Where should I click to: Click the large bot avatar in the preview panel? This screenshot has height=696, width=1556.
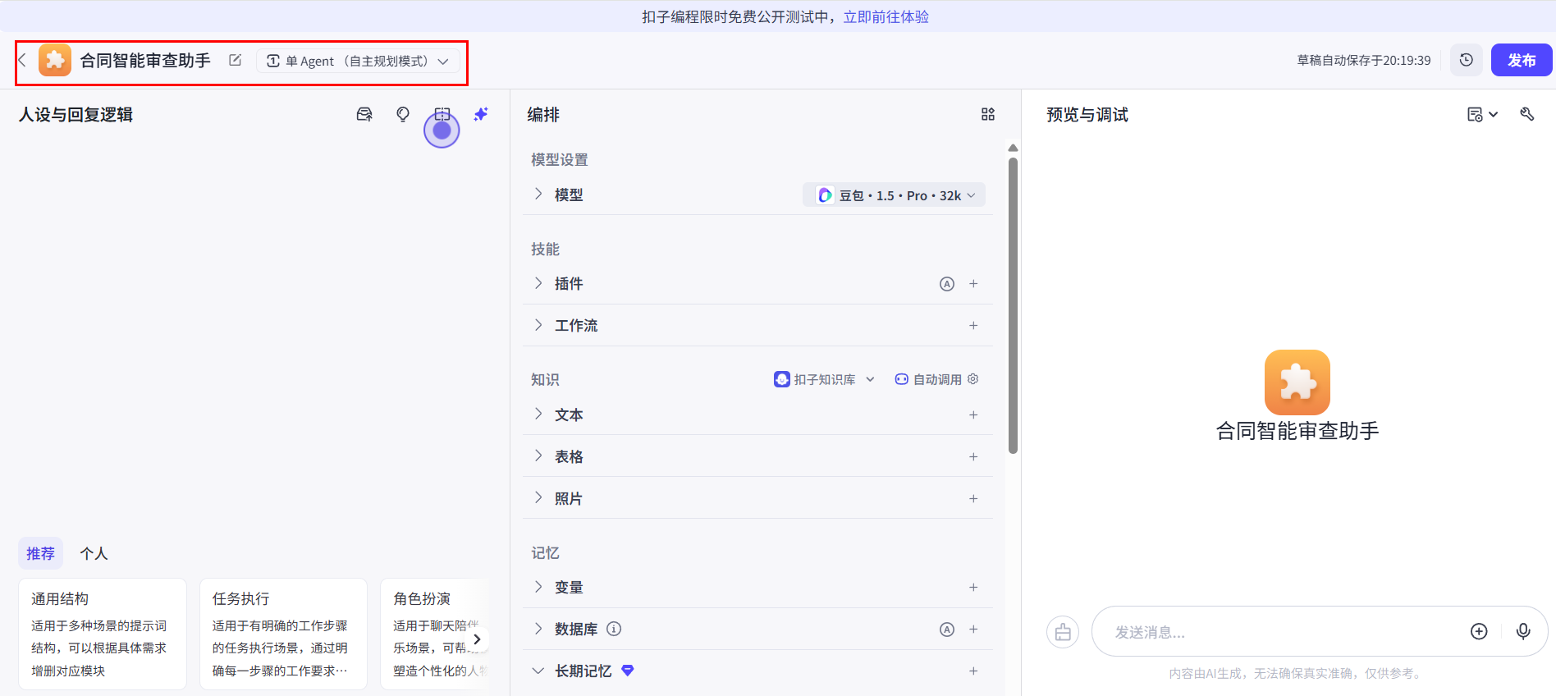(x=1297, y=382)
